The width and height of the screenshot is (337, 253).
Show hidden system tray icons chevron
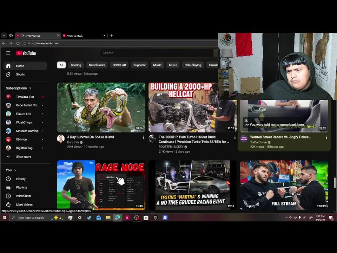(286, 218)
